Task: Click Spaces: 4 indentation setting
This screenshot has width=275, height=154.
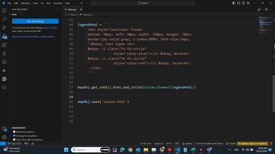Action: pyautogui.click(x=159, y=144)
